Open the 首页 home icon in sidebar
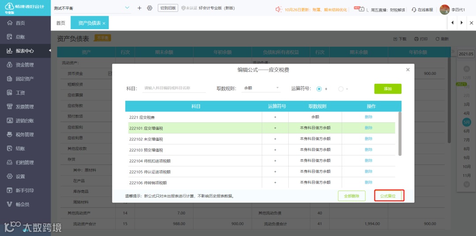This screenshot has height=236, width=476. pos(10,23)
